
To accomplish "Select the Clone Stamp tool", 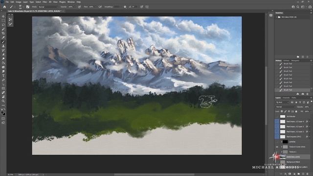I will [x=3, y=46].
